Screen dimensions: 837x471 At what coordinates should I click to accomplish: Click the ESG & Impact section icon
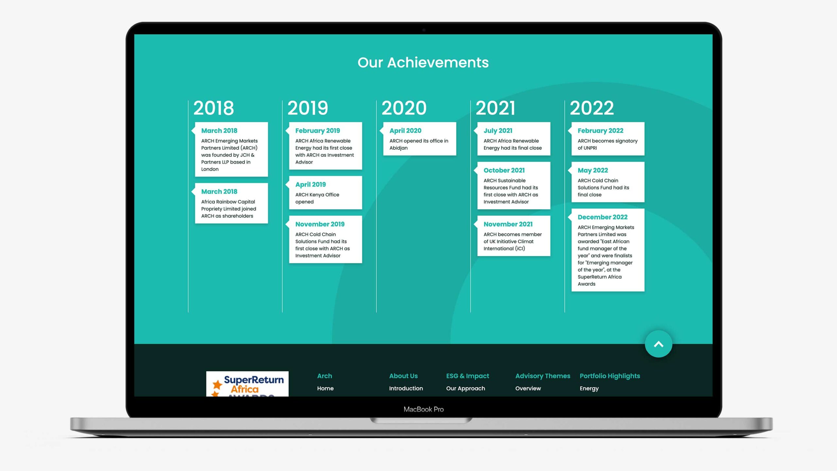(467, 375)
